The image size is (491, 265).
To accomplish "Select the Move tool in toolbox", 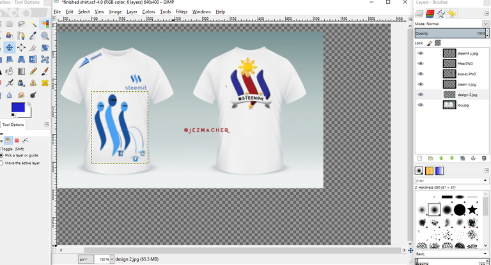I will pos(9,47).
